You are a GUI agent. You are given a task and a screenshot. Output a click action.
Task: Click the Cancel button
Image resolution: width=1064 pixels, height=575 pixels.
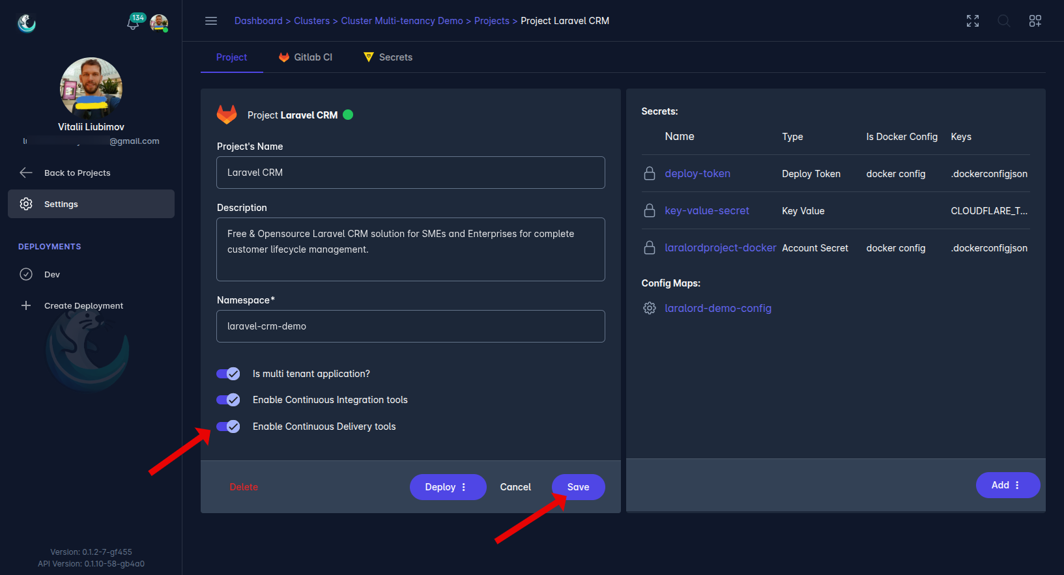coord(515,487)
